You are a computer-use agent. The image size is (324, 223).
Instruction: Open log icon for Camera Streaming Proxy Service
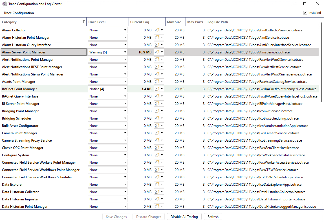(x=157, y=140)
